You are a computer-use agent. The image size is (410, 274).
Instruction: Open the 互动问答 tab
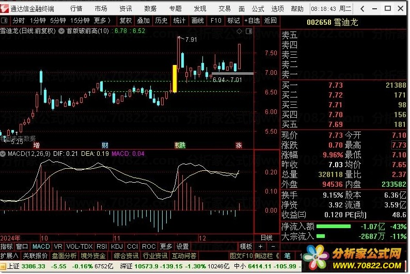pos(184,256)
